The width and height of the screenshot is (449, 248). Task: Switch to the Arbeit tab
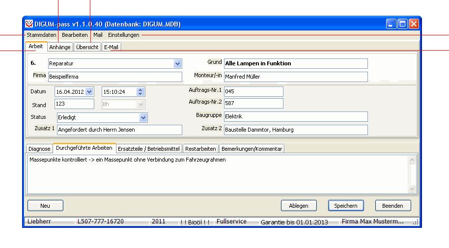[36, 46]
